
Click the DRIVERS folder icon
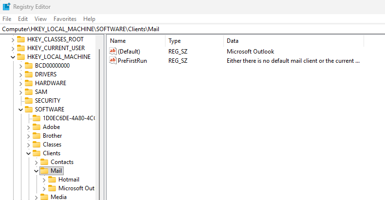(x=29, y=74)
